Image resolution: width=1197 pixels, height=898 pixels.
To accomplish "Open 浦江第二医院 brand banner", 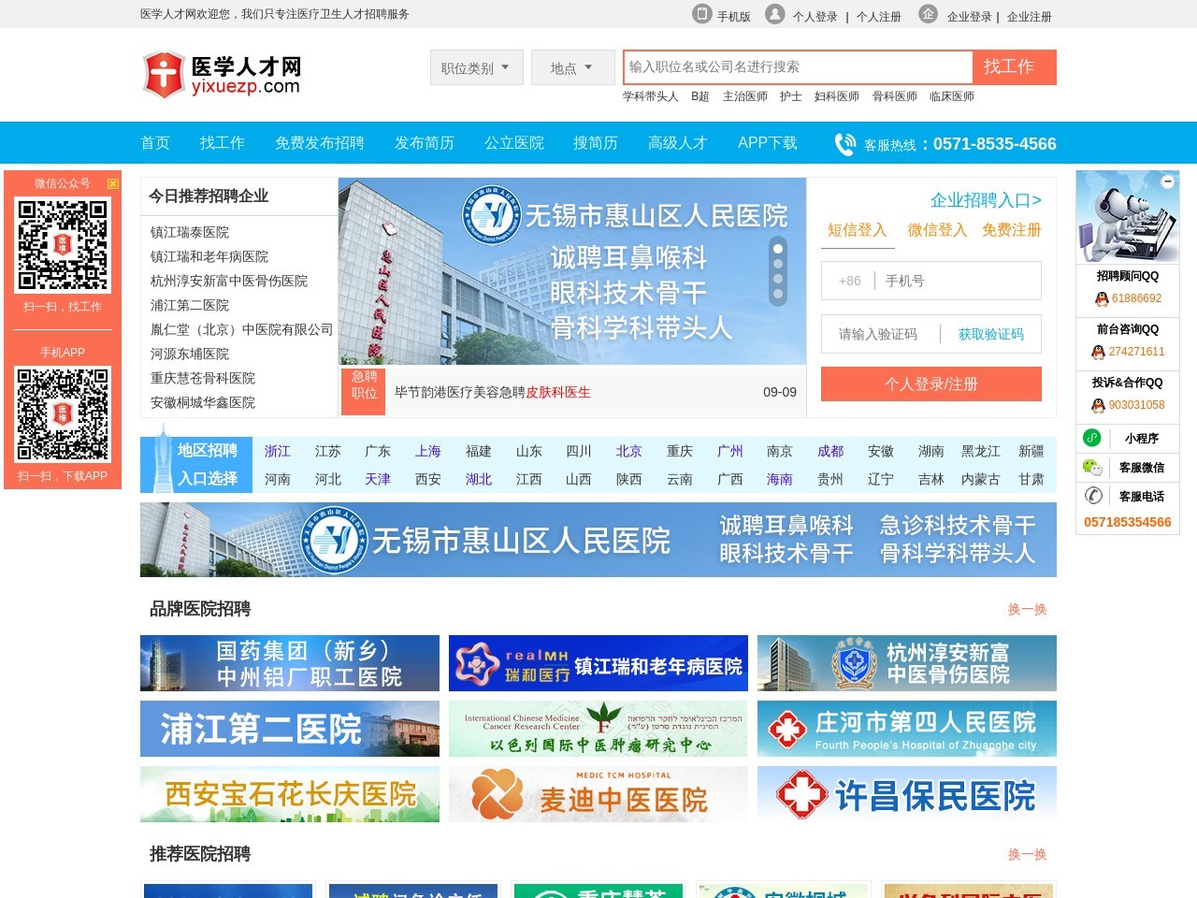I will pyautogui.click(x=290, y=729).
